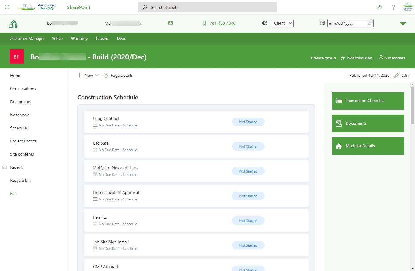Click the house construction icon
415x271 pixels.
click(x=13, y=24)
